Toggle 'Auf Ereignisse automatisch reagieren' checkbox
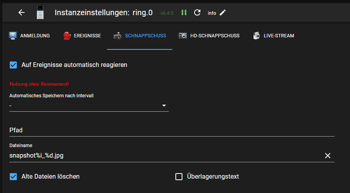Screen dimensions: 350x193 pos(14,65)
